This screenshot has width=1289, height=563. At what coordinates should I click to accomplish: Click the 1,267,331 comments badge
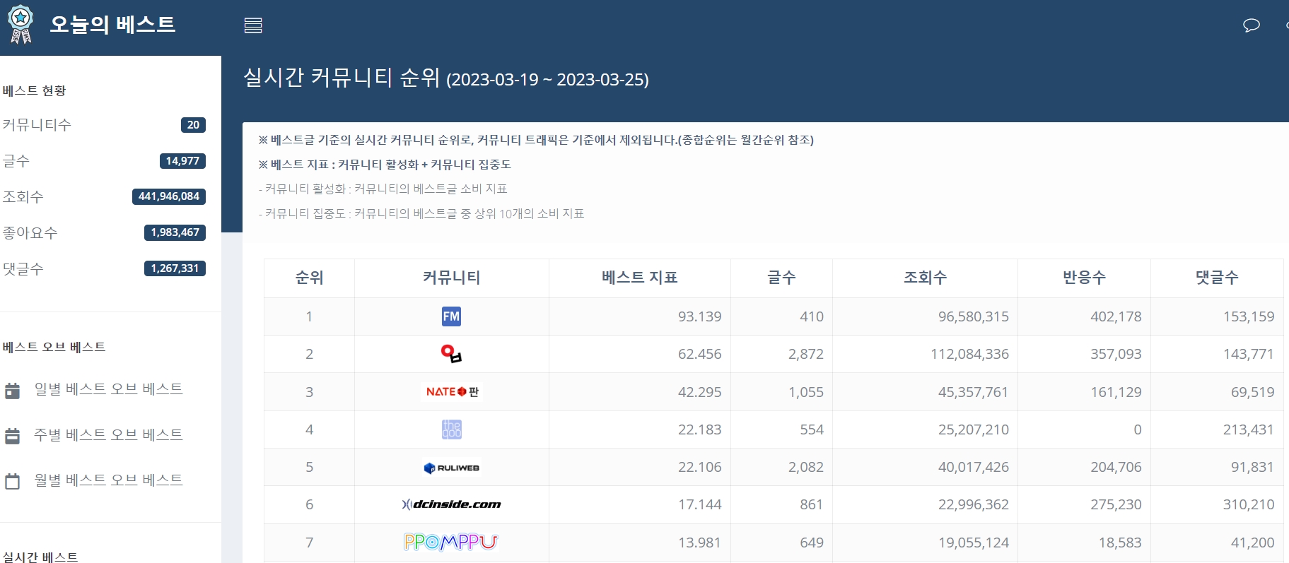pyautogui.click(x=175, y=268)
